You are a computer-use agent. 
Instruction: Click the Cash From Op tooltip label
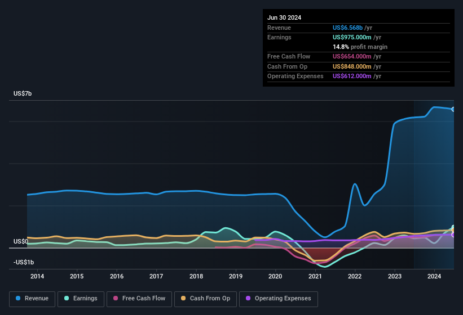pos(287,66)
